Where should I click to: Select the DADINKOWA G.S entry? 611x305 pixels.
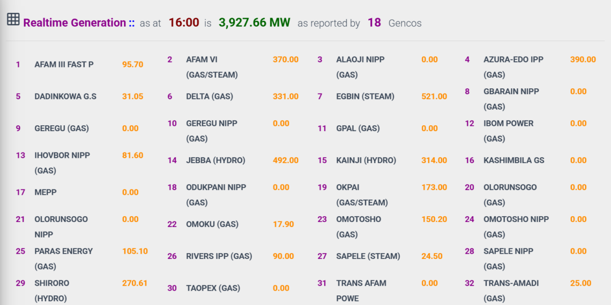(65, 96)
